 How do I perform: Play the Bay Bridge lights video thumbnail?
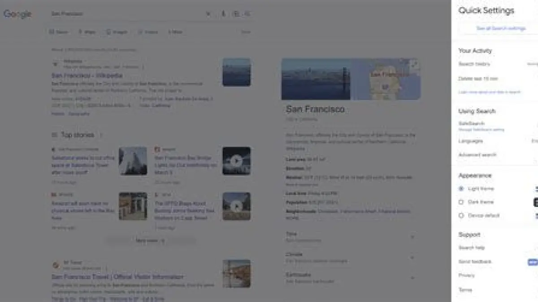click(236, 161)
